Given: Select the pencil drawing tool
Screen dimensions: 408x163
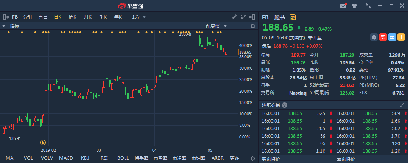Looking at the screenshot, I should click(234, 17).
